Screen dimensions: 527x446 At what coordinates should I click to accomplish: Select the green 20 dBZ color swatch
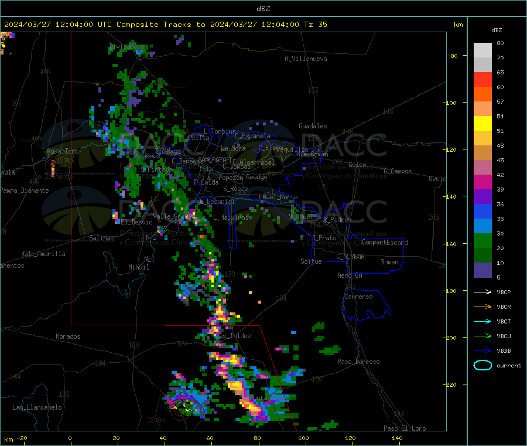tap(482, 240)
